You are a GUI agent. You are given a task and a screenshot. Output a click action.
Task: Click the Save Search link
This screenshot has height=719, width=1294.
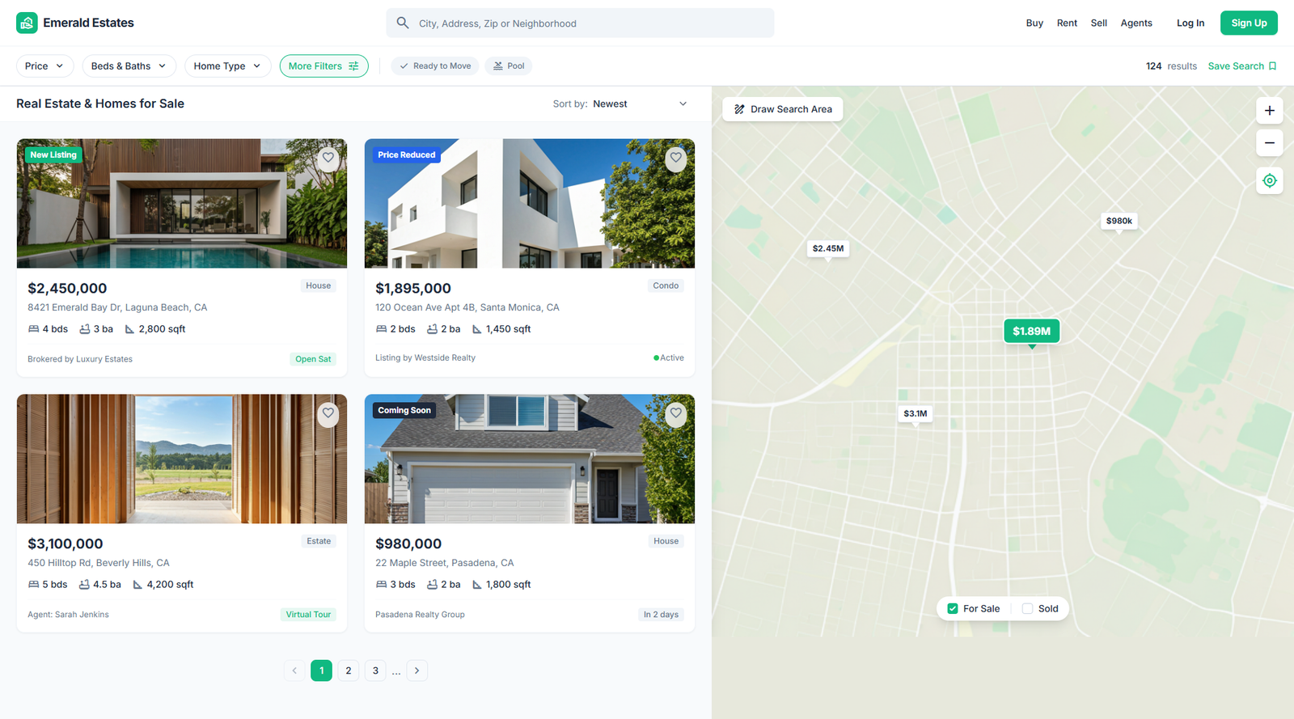click(x=1241, y=66)
